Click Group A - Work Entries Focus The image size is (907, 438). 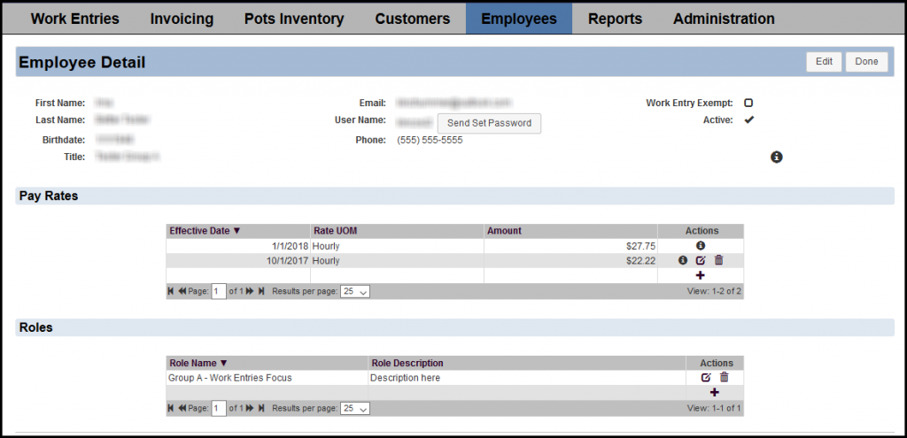click(x=230, y=378)
